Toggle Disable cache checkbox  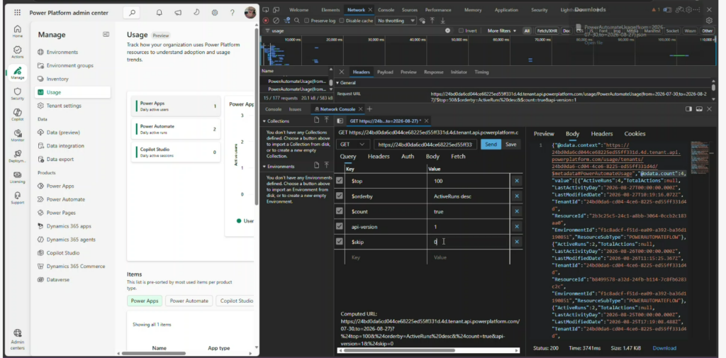(342, 21)
